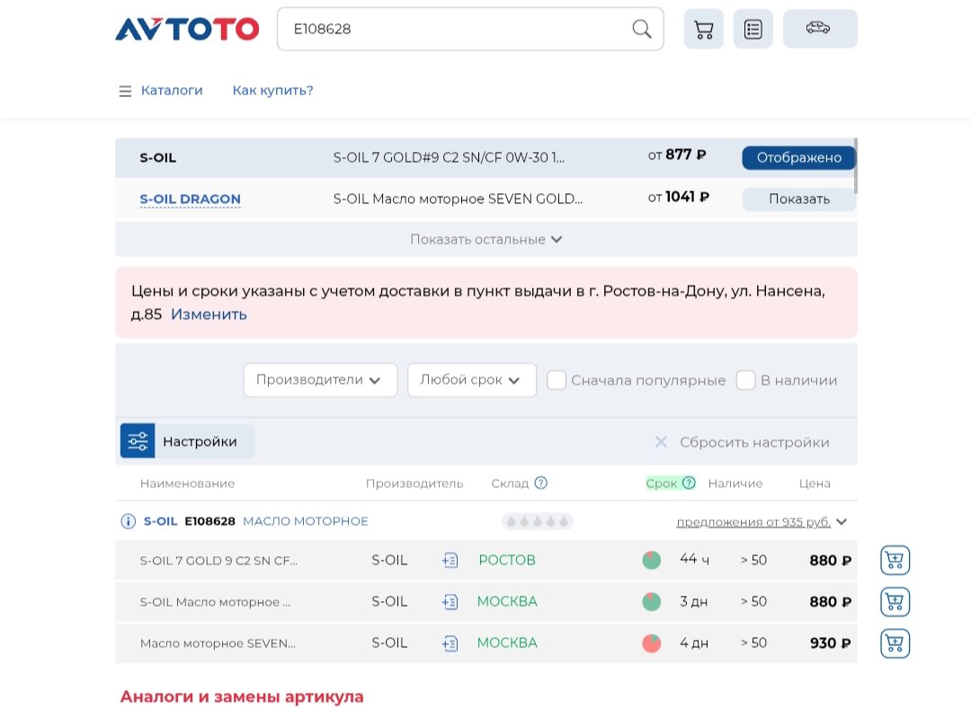Open details icon for РОСТОВ offer
This screenshot has height=709, width=971.
coord(450,561)
